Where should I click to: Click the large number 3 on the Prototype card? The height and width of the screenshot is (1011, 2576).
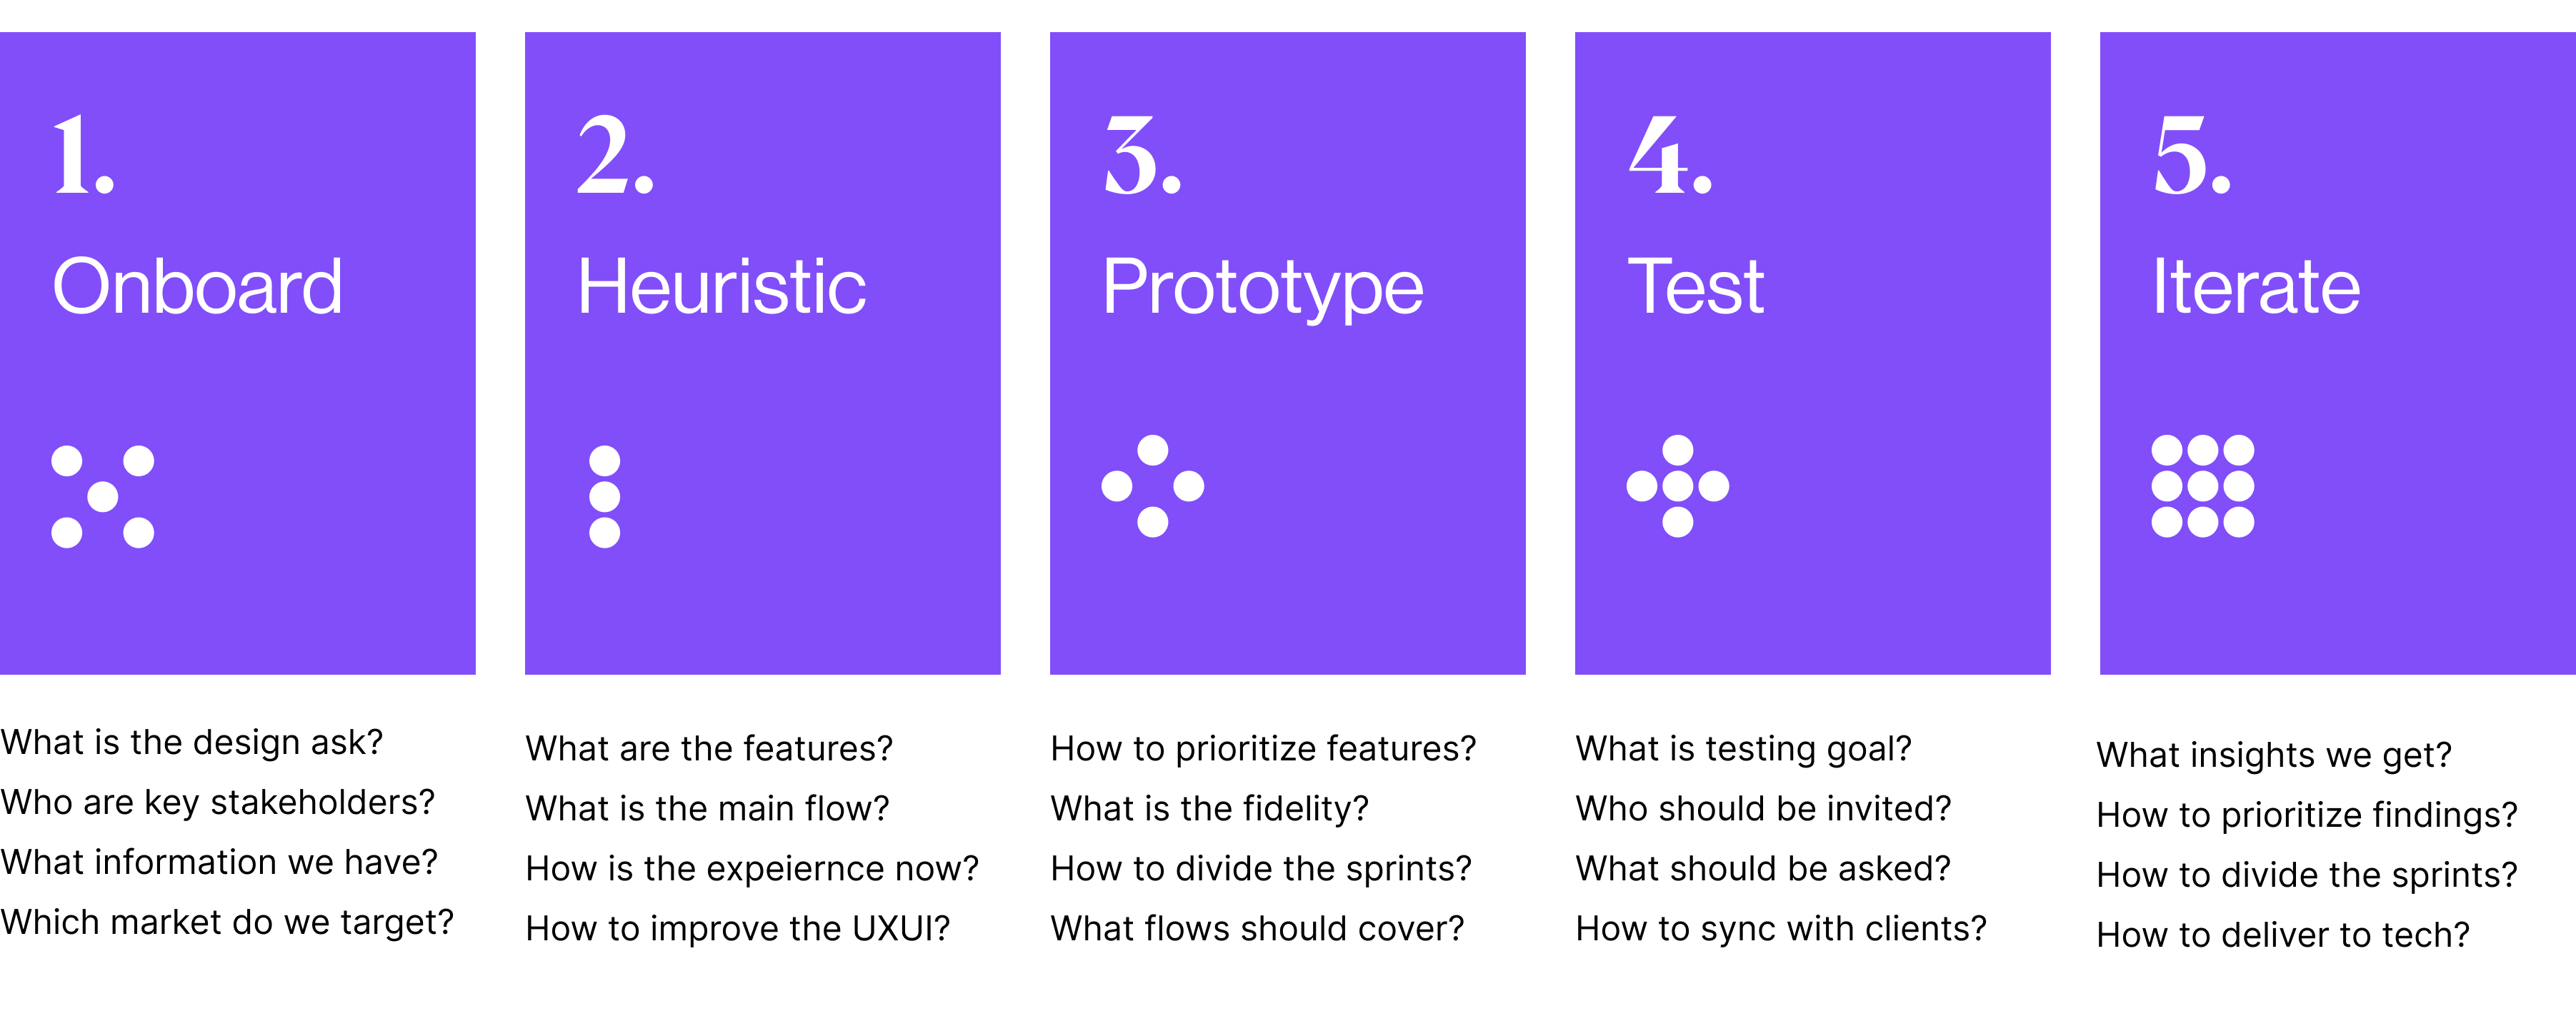pyautogui.click(x=1142, y=155)
